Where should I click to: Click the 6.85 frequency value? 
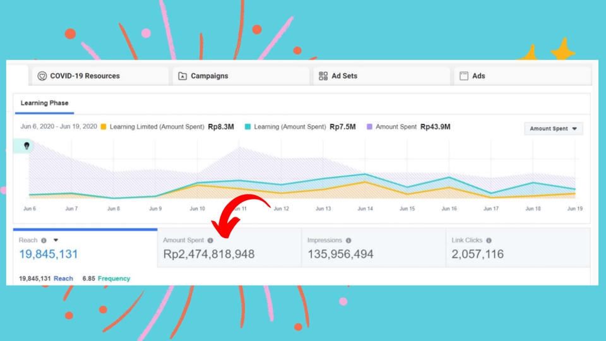click(x=88, y=278)
